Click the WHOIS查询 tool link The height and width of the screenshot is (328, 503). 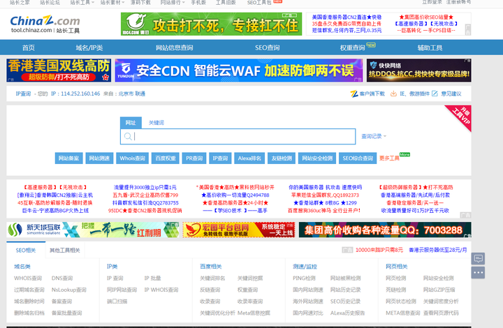tap(28, 278)
